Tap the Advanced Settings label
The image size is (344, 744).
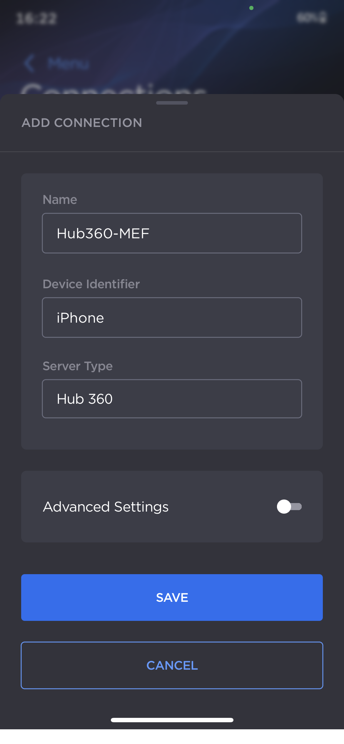[x=105, y=506]
